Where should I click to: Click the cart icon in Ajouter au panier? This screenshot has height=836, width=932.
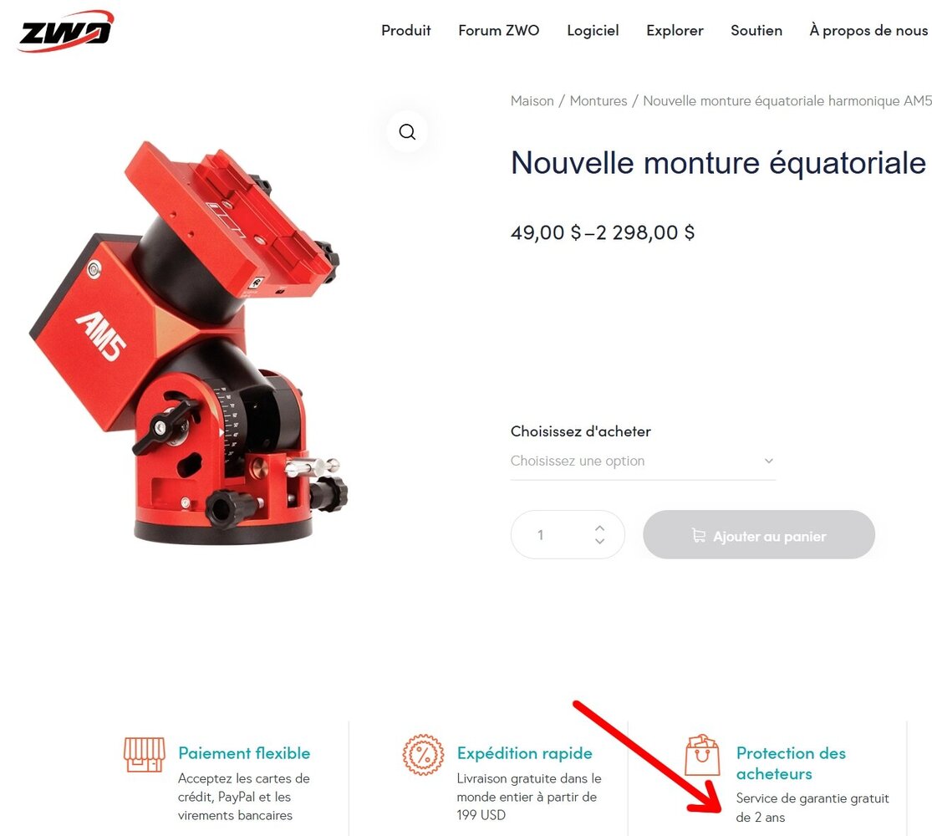point(699,536)
